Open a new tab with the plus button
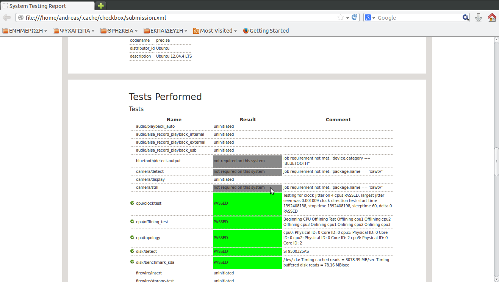The image size is (499, 282). pyautogui.click(x=100, y=6)
